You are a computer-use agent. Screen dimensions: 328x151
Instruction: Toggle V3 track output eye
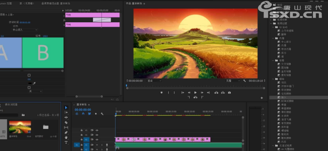tap(97, 130)
